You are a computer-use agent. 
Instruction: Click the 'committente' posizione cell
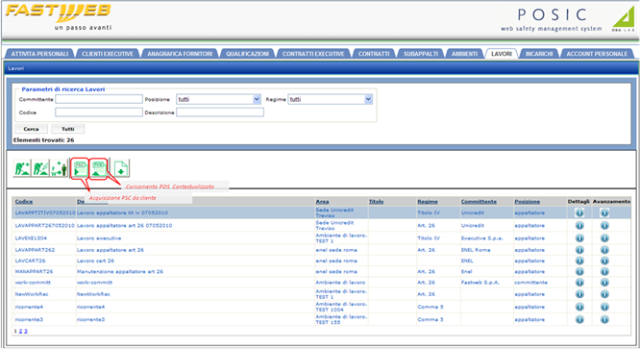coord(531,283)
